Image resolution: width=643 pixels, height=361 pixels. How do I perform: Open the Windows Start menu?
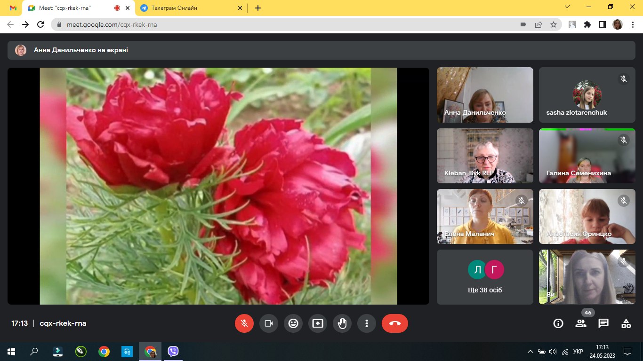point(11,351)
